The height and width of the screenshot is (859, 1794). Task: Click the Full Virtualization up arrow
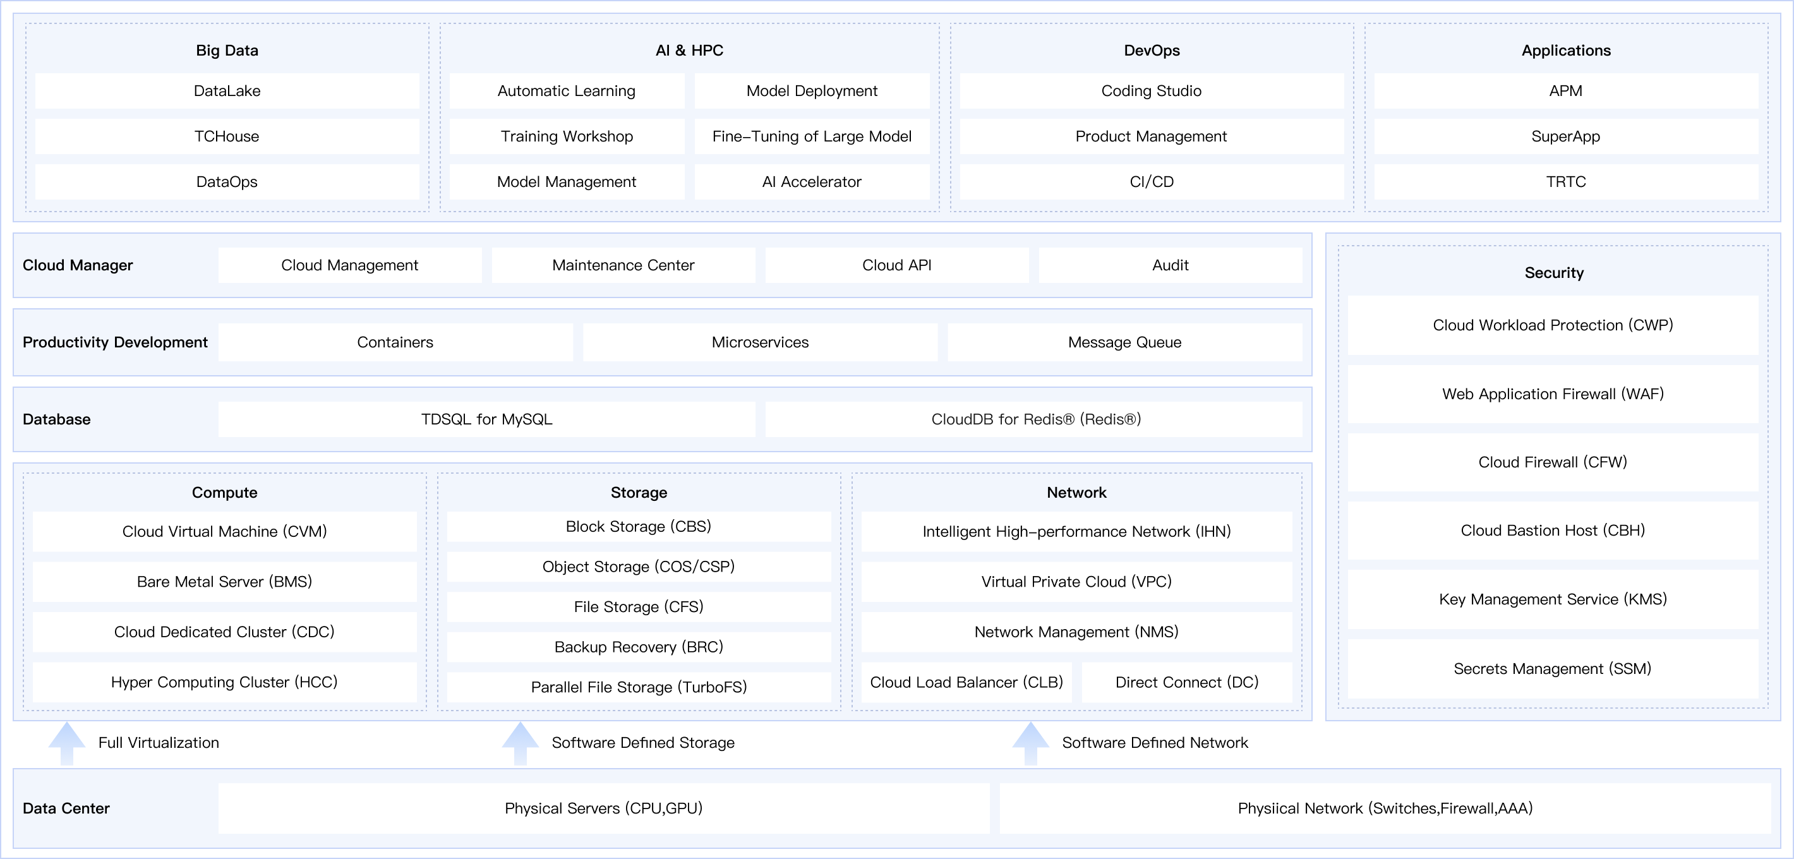[x=67, y=742]
